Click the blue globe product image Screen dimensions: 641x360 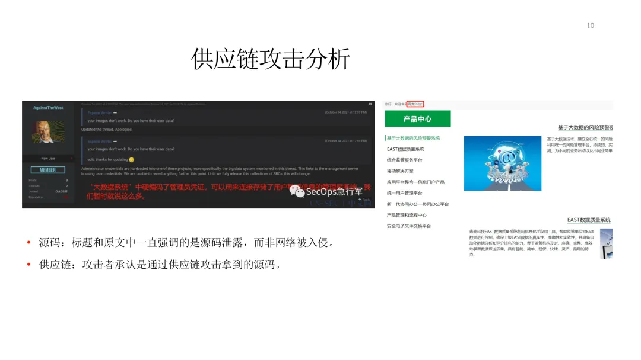[x=503, y=163]
